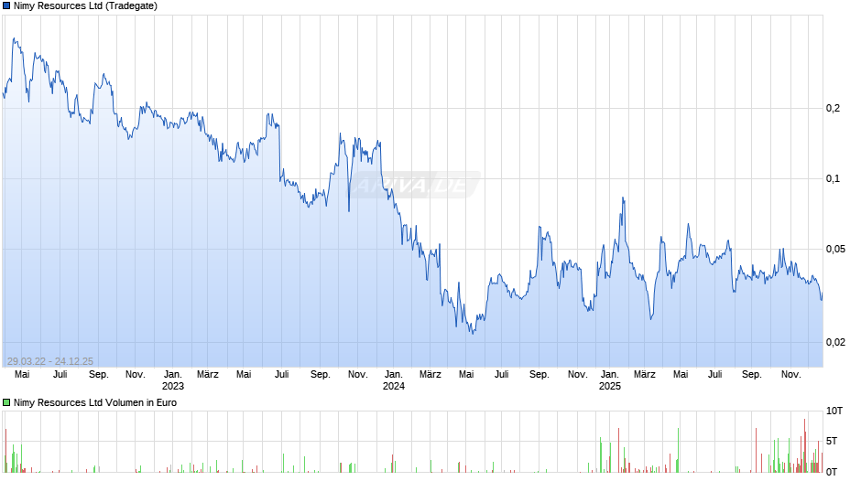Click the 'März' label after Jan. 2023
Screen dimensions: 861x481
208,374
